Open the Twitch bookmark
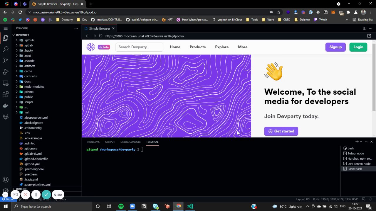 (320, 20)
